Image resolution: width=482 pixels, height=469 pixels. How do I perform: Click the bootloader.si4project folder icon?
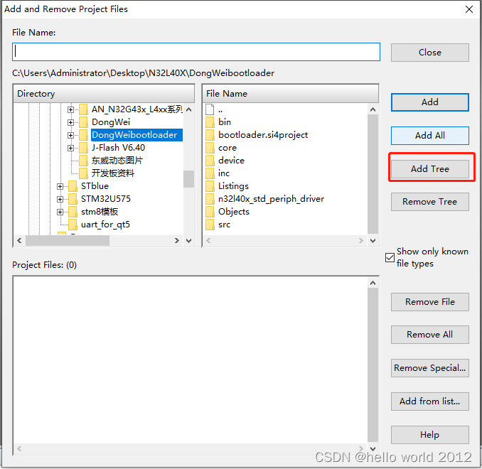click(x=210, y=135)
